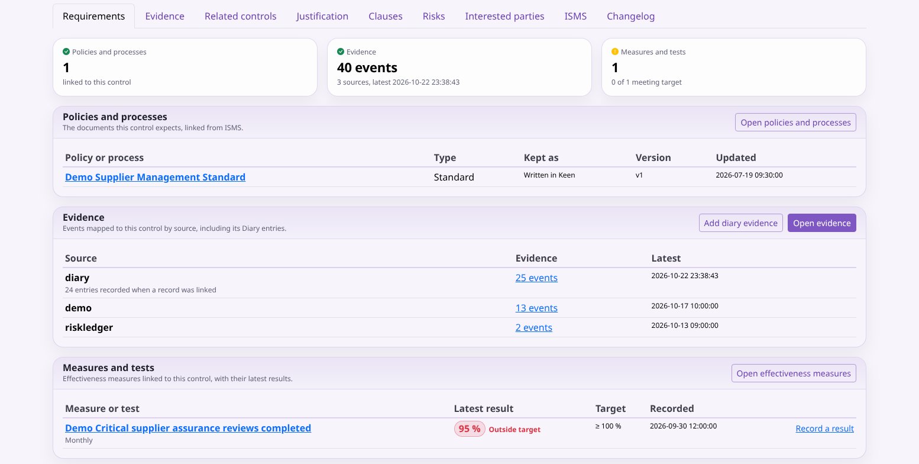View the Changelog tab

630,16
